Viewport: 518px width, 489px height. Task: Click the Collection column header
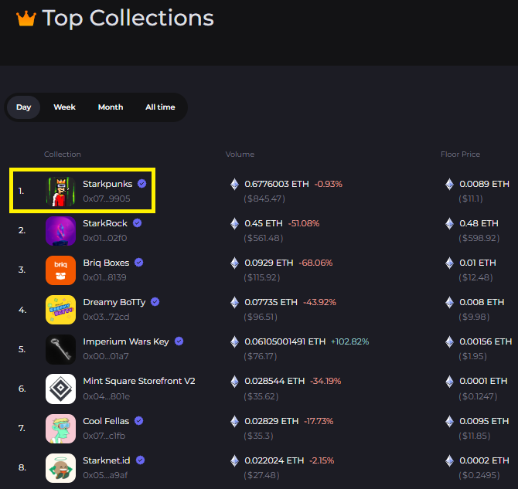coord(63,155)
